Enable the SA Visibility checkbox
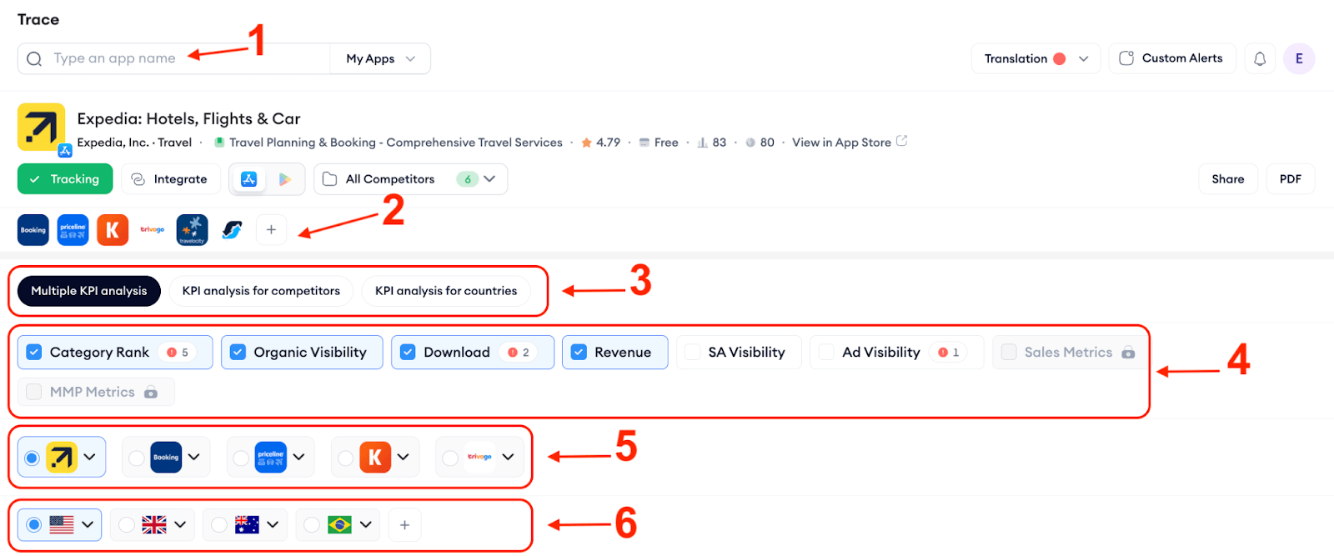The height and width of the screenshot is (556, 1334). tap(693, 353)
